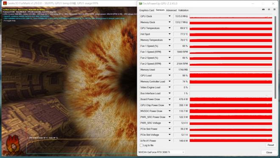This screenshot has width=280, height=158.
Task: Click the Board Power Draw wattage value
Action: (x=181, y=99)
